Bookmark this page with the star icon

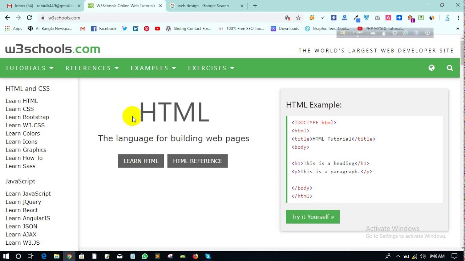[x=298, y=18]
